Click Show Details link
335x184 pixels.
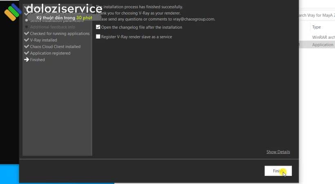tap(278, 152)
